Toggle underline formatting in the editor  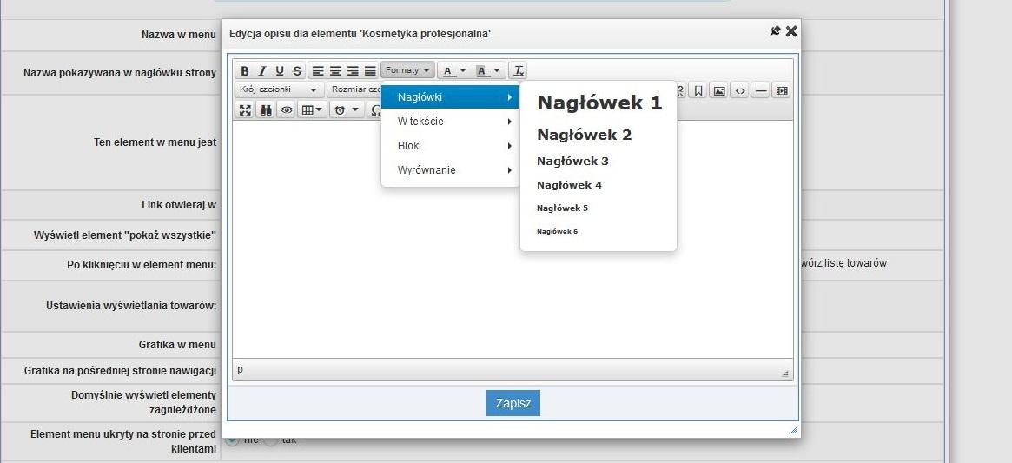(280, 71)
